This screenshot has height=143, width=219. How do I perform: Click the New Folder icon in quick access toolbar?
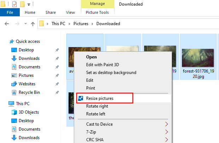(22, 4)
